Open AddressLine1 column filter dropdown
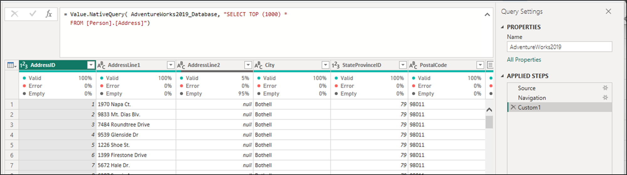627x175 pixels. click(x=171, y=65)
